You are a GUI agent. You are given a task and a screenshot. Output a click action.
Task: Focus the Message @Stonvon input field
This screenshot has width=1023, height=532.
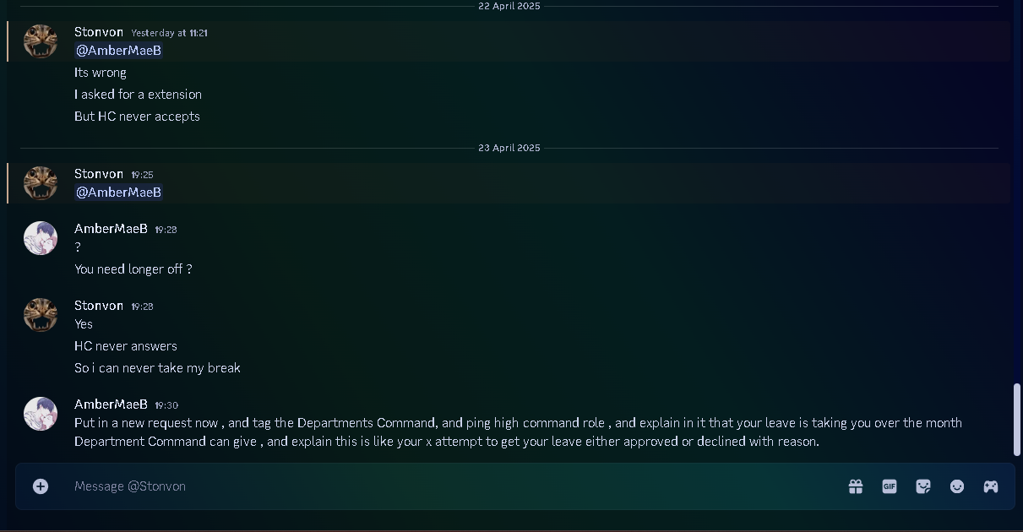452,486
